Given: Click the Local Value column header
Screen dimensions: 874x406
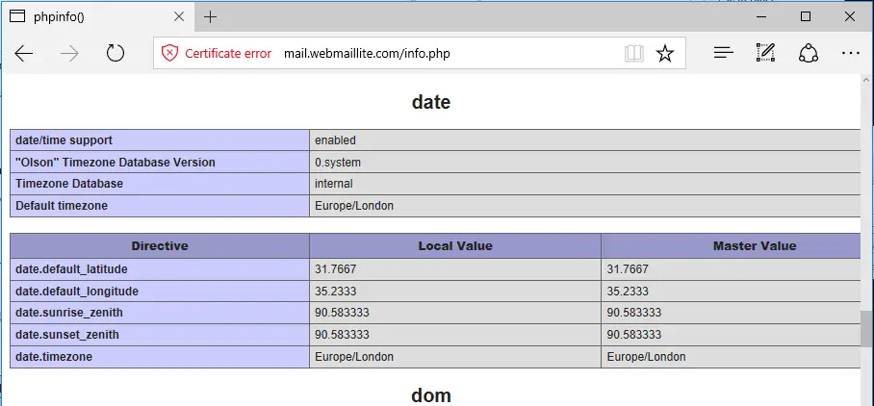Looking at the screenshot, I should coord(455,245).
